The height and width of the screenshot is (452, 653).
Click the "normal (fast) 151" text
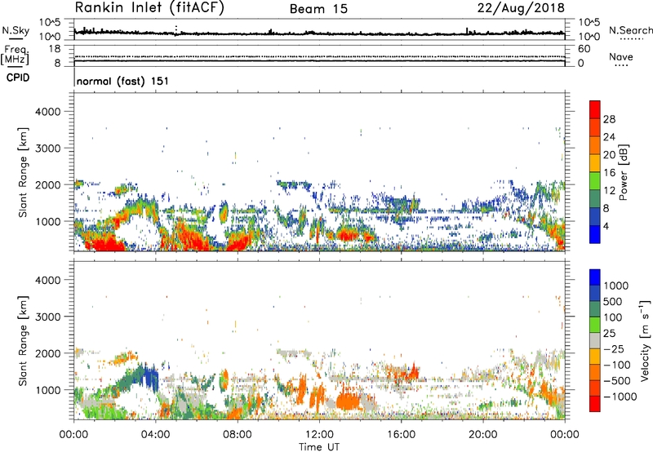(123, 81)
